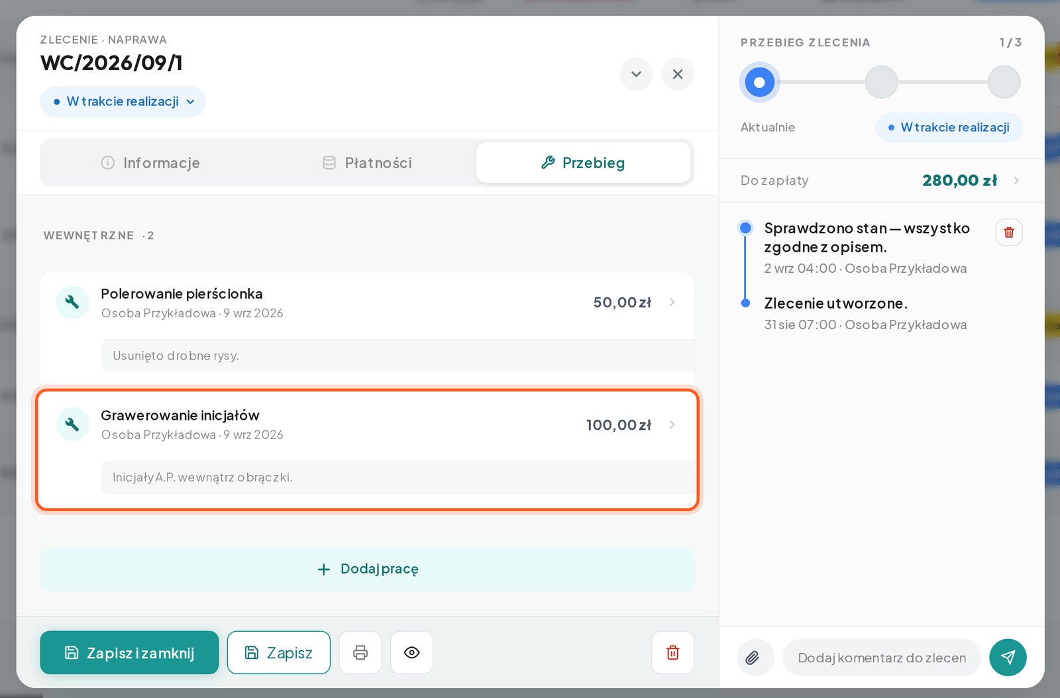Click the 50,00 zł price
Viewport: 1060px width, 698px height.
click(x=622, y=302)
